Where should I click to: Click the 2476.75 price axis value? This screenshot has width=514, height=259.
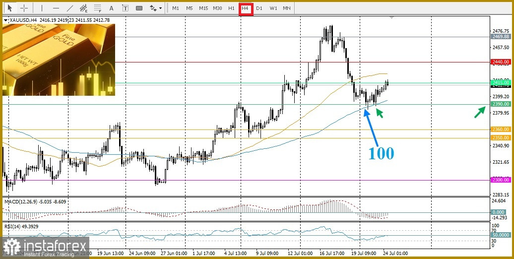501,31
